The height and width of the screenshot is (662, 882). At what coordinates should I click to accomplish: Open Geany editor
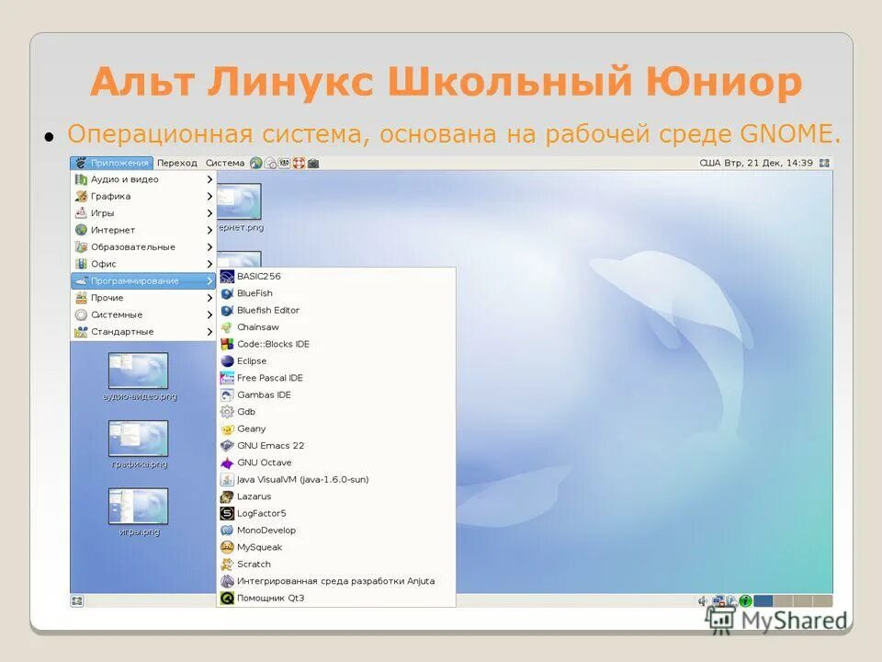click(336, 428)
